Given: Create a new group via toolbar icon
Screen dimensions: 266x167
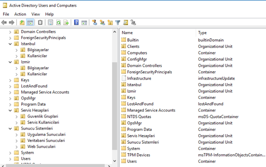Looking at the screenshot, I should coord(102,23).
